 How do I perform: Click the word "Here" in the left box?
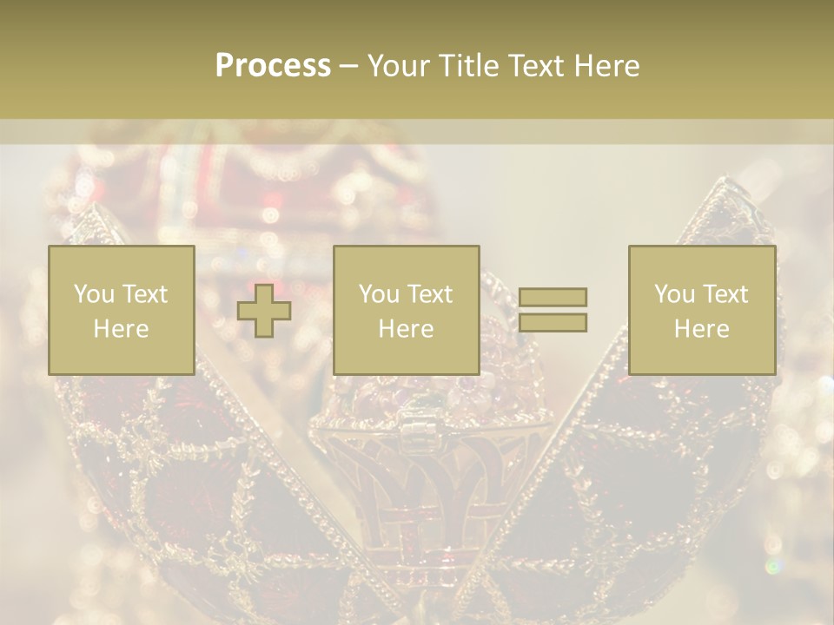pyautogui.click(x=121, y=329)
